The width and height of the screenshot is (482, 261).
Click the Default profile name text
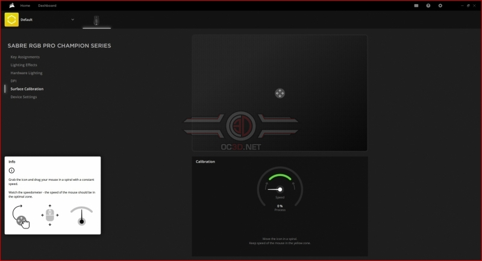[27, 20]
